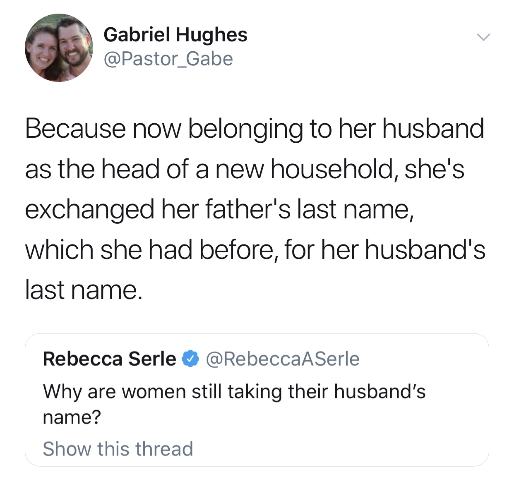Click the tweet line starting "Because now belonging"
514x491 pixels.
tap(254, 128)
